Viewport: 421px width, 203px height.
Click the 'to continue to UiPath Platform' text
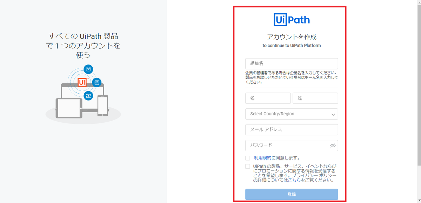(292, 46)
